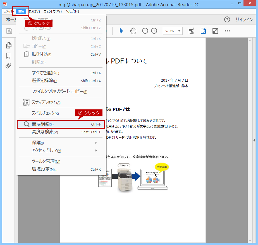Click the サインイン sign-in link

click(x=244, y=19)
